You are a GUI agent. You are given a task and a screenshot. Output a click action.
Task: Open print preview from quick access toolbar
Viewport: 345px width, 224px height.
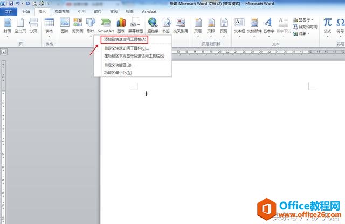click(34, 4)
